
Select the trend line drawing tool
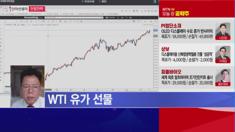click(1, 25)
